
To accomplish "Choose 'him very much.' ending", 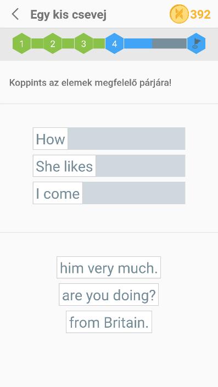I will 109,267.
